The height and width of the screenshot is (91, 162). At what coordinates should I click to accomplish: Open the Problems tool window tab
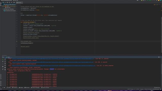pyautogui.click(x=15, y=88)
